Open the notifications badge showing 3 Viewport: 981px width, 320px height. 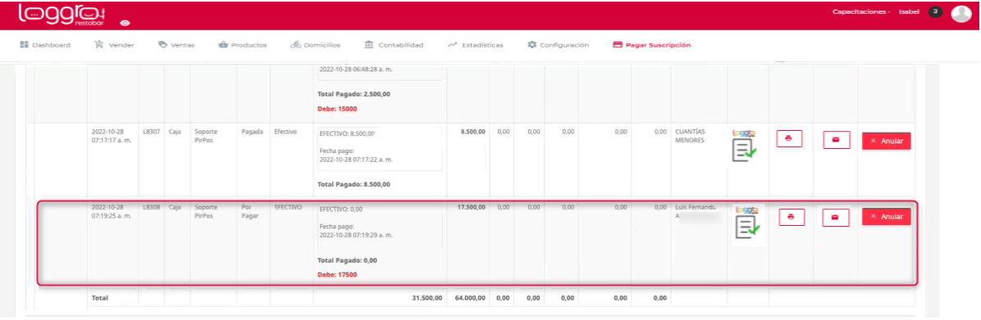[x=935, y=11]
